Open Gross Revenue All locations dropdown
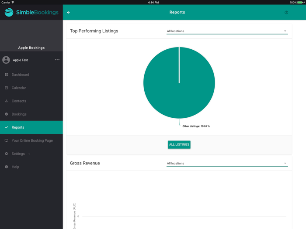 click(227, 164)
